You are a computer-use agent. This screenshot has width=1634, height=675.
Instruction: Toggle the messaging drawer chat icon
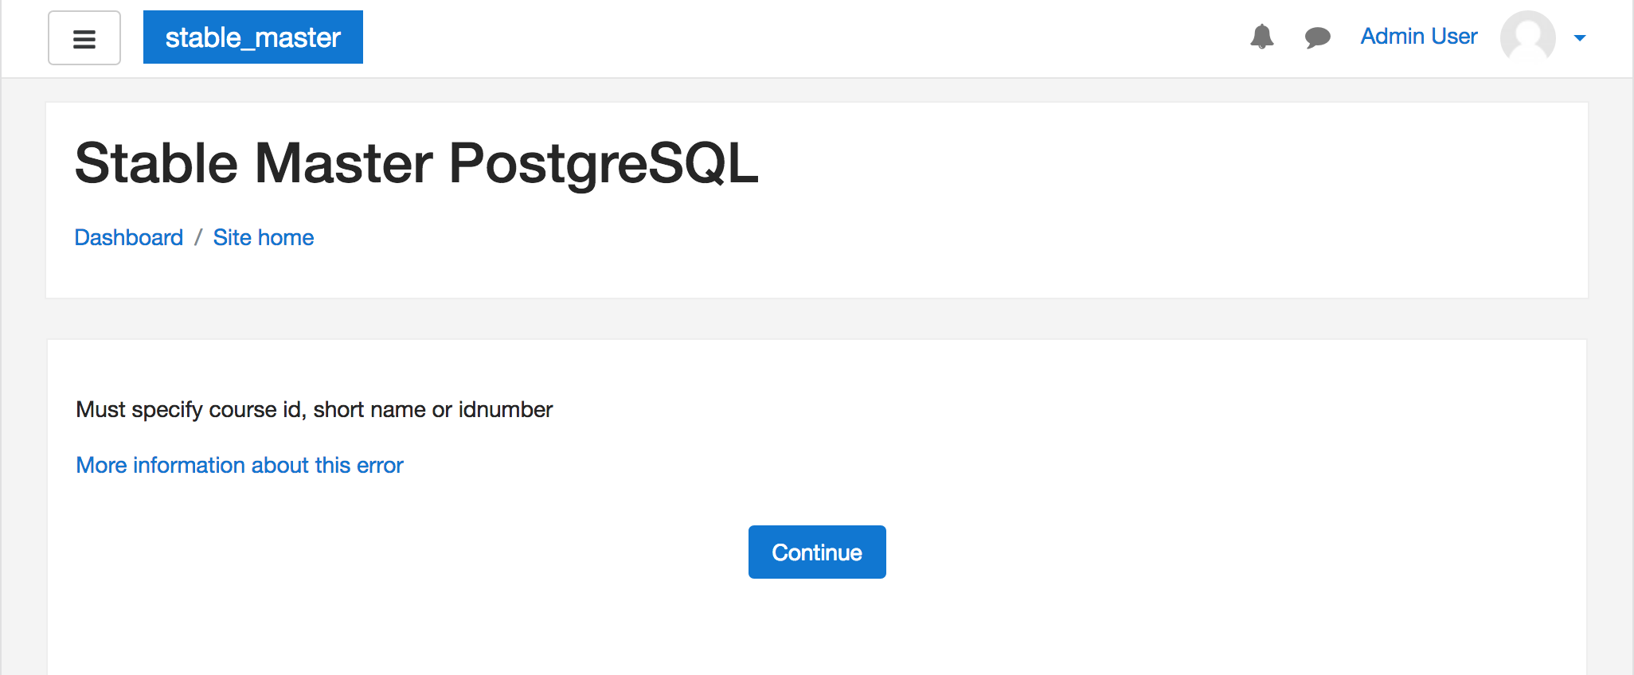(x=1318, y=37)
